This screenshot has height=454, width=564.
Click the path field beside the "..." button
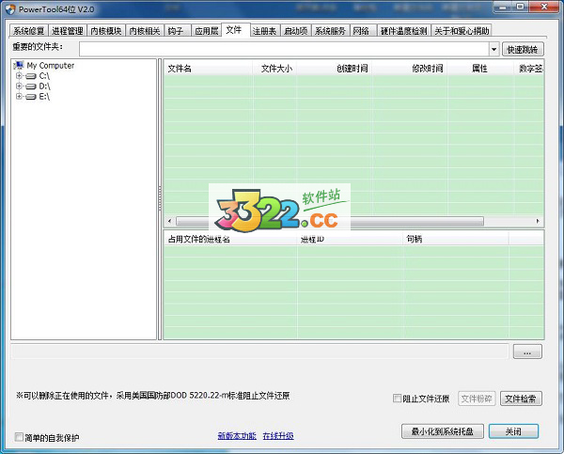pyautogui.click(x=259, y=352)
